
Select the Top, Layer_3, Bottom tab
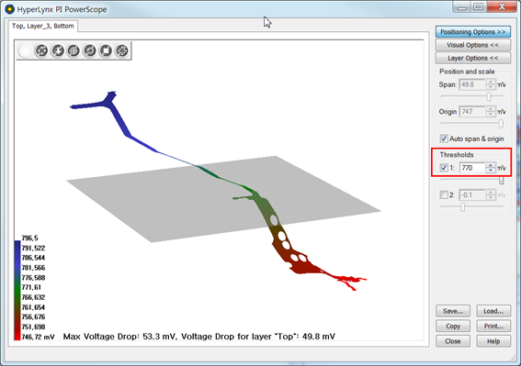43,26
